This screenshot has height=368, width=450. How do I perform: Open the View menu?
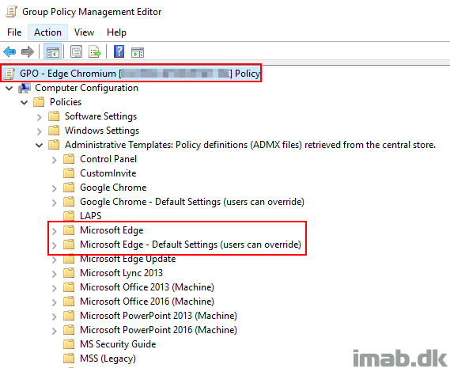coord(84,32)
